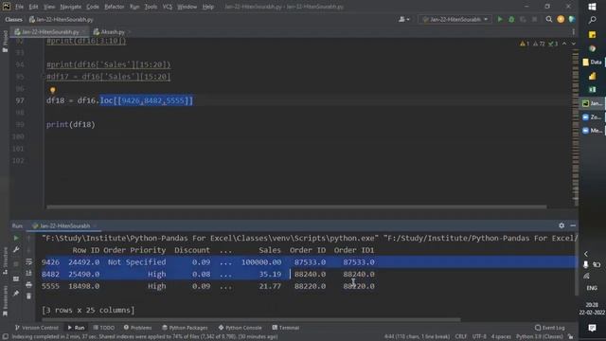The image size is (606, 341).
Task: Open Run panel gear settings
Action: pyautogui.click(x=561, y=225)
